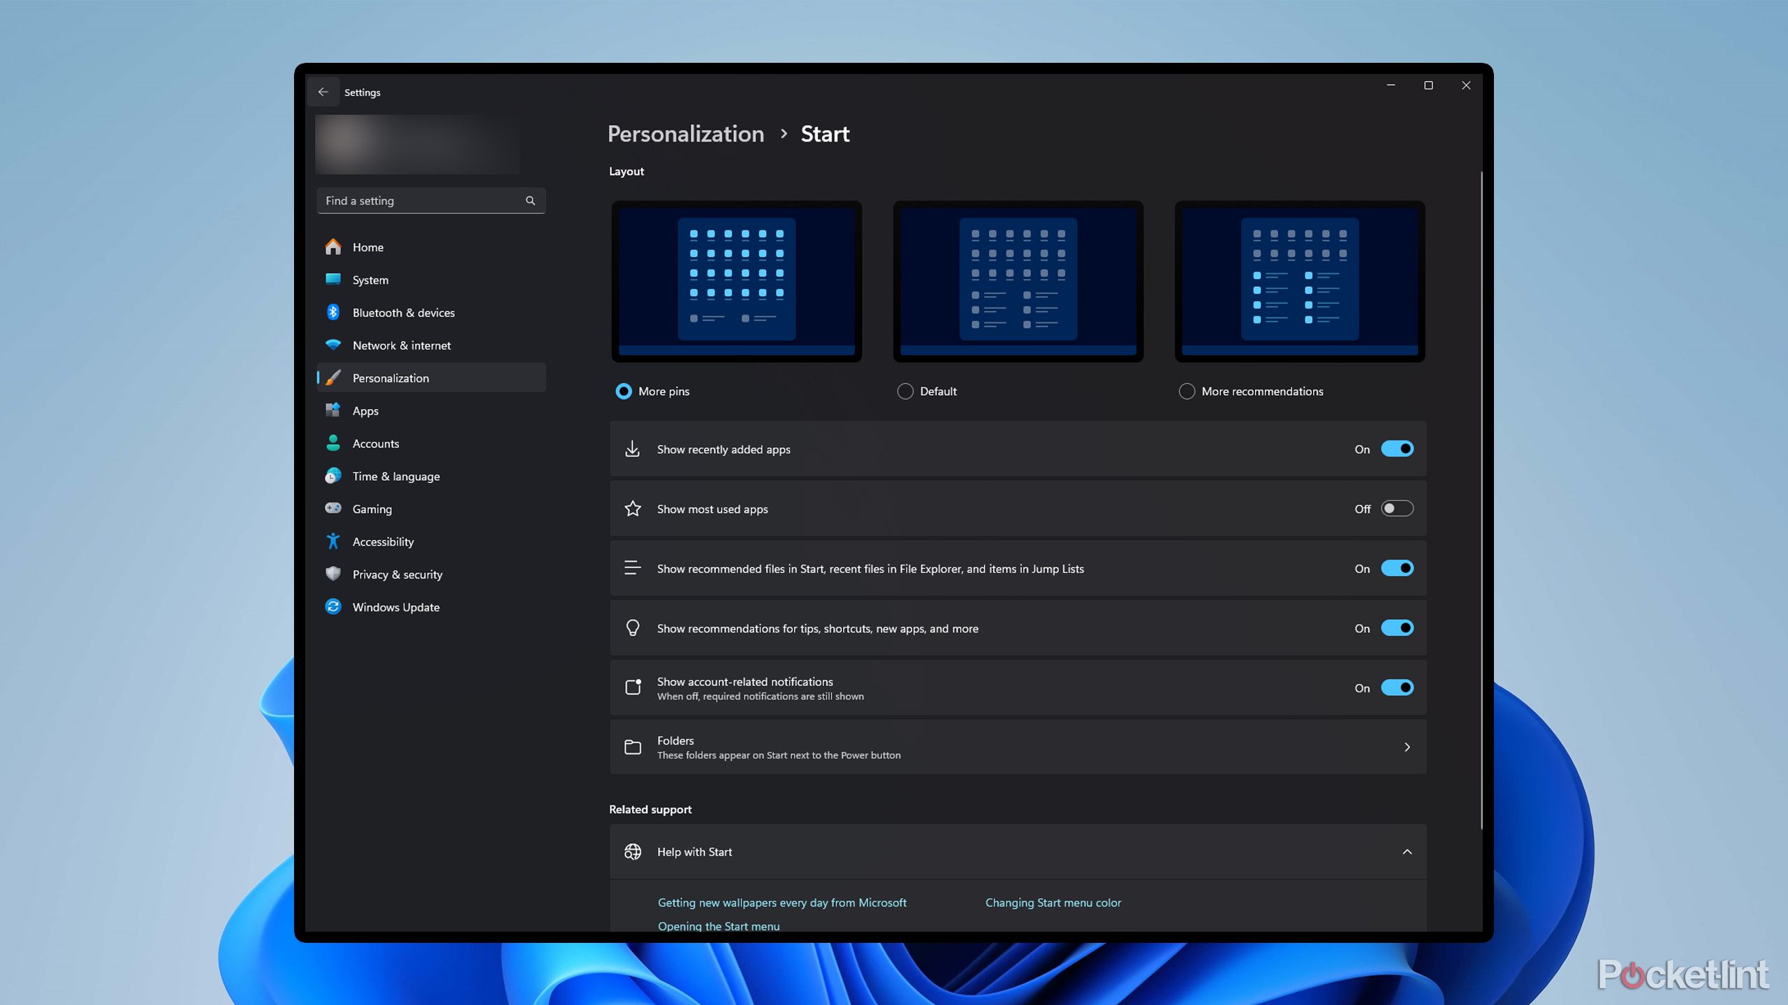This screenshot has width=1788, height=1005.
Task: Go to Windows Update page
Action: (x=431, y=606)
